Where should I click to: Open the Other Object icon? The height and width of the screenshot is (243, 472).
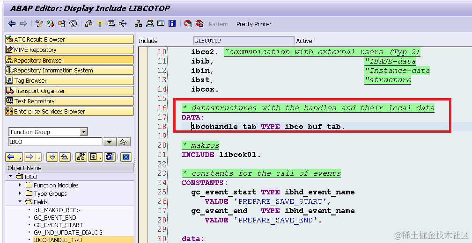click(x=62, y=24)
